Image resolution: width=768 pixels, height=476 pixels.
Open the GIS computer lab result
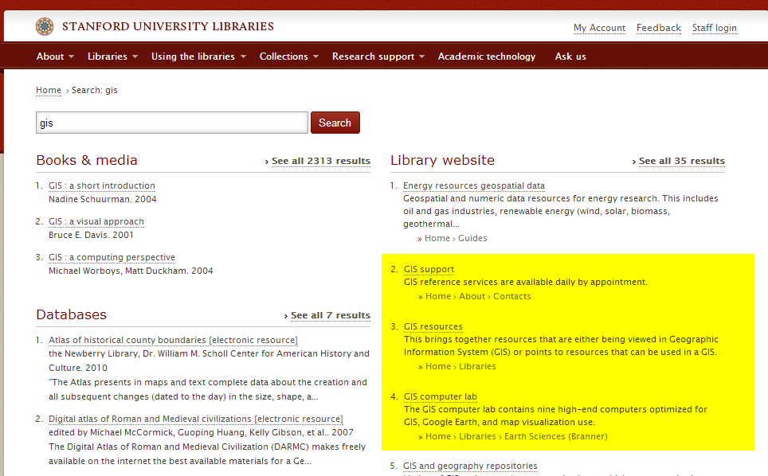point(441,396)
